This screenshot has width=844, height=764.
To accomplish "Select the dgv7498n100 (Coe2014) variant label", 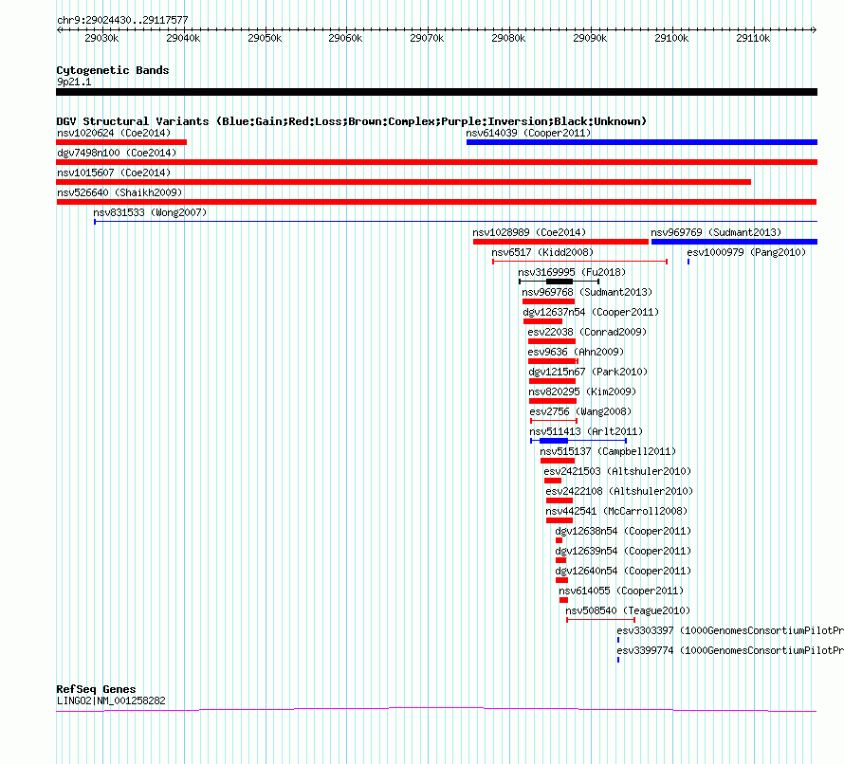I will (117, 153).
